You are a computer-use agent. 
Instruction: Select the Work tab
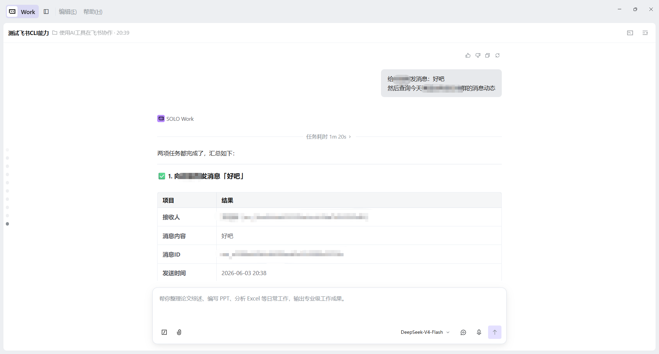click(x=22, y=12)
